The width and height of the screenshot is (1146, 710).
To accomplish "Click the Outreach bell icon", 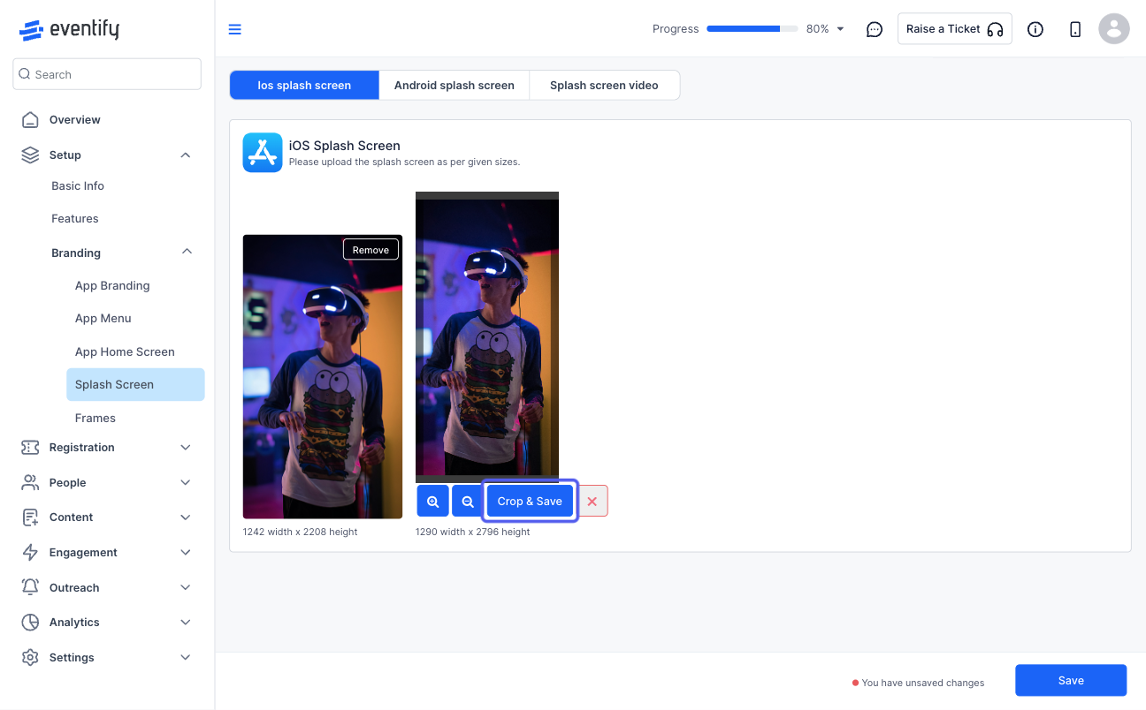I will coord(30,587).
